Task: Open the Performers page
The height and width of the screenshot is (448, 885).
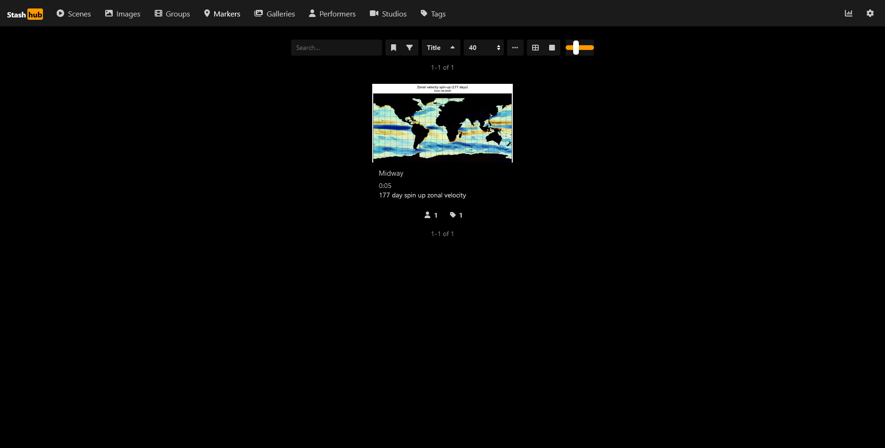Action: click(332, 14)
